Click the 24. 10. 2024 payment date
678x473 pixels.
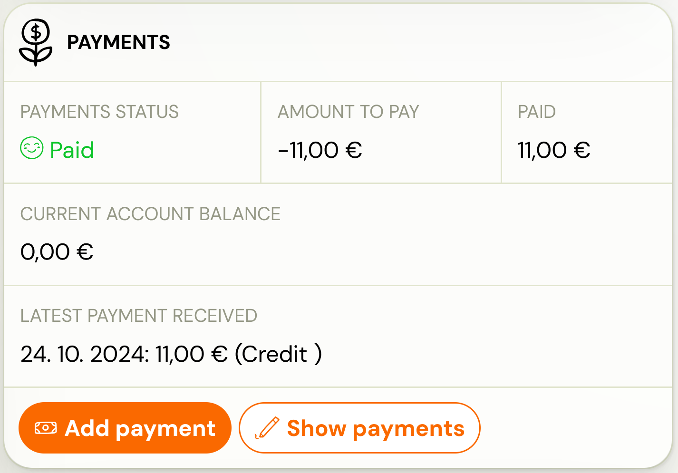click(x=85, y=354)
